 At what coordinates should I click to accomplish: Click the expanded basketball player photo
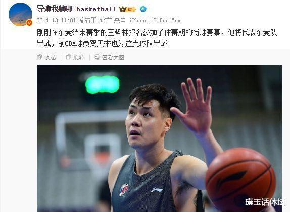[160, 138]
